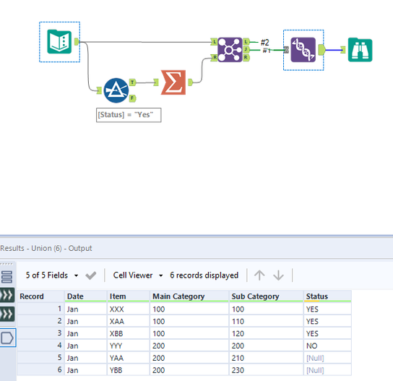
Task: Select the Join tool on the canvas
Action: 230,50
